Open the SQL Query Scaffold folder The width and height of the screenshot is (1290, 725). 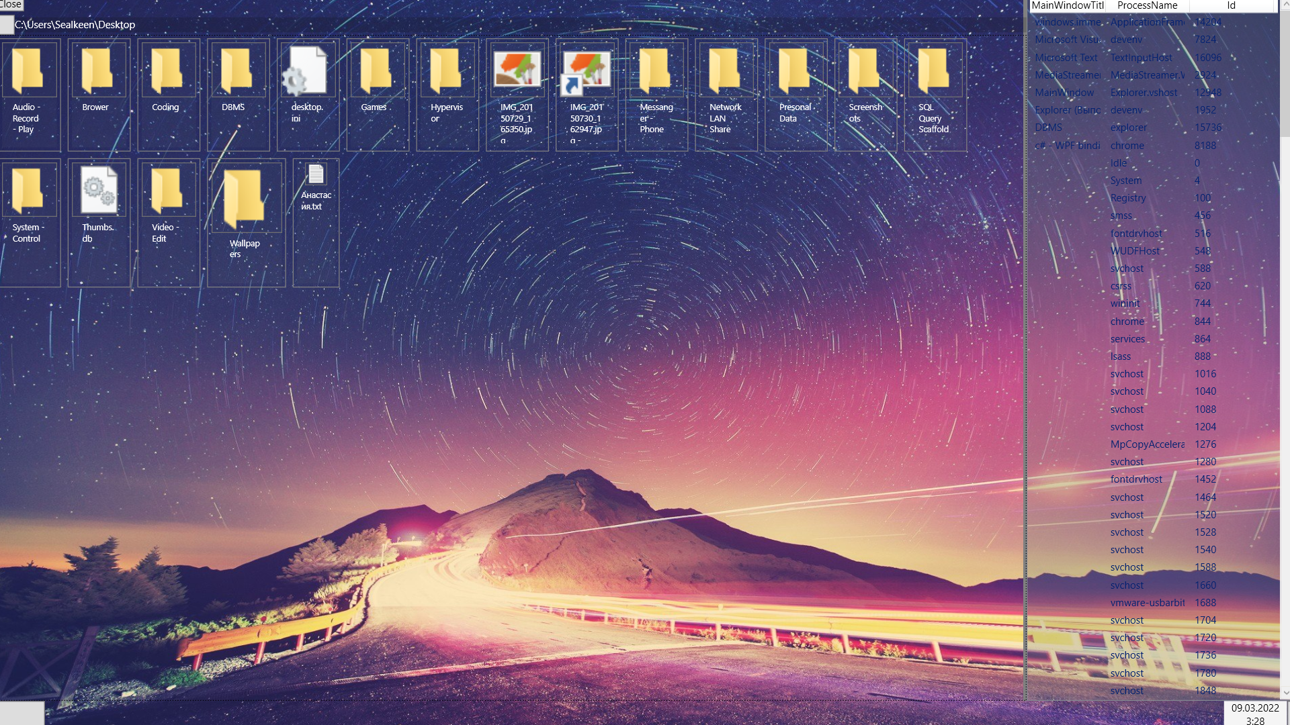[934, 70]
